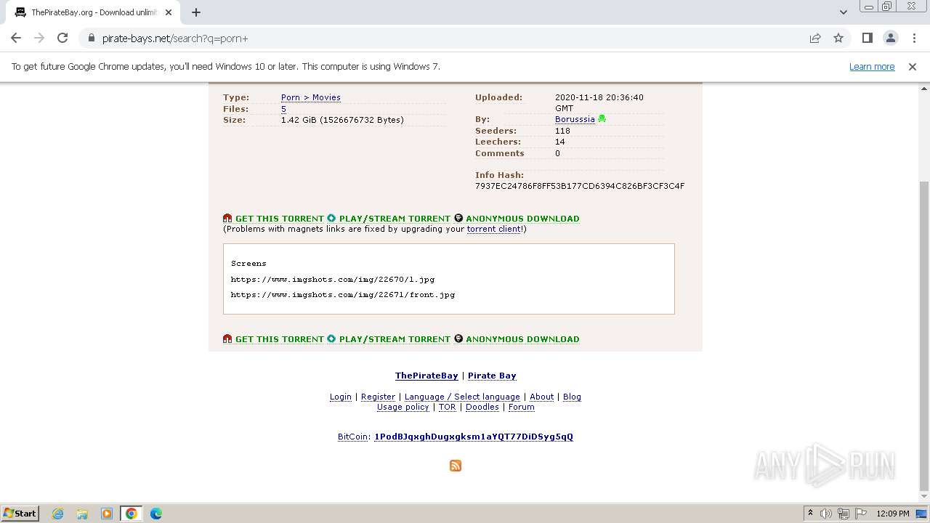Open a new tab with plus button
Screen dimensions: 930x523
coord(196,12)
